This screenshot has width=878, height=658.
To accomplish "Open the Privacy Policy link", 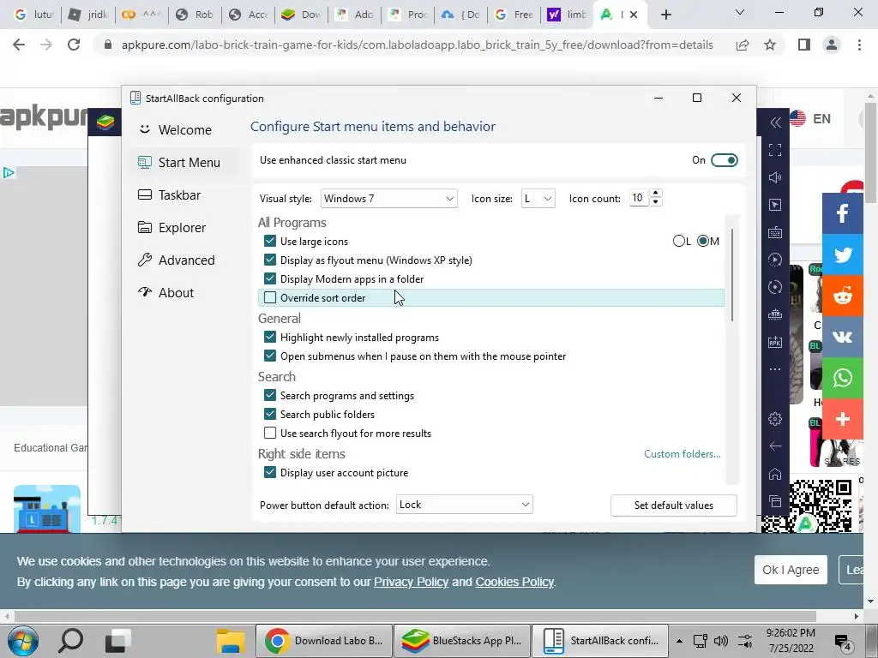I will click(411, 582).
